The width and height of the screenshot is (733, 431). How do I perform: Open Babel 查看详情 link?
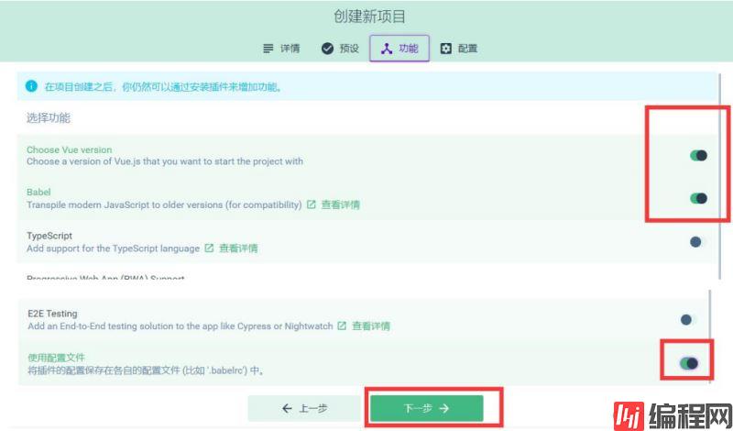pyautogui.click(x=340, y=204)
